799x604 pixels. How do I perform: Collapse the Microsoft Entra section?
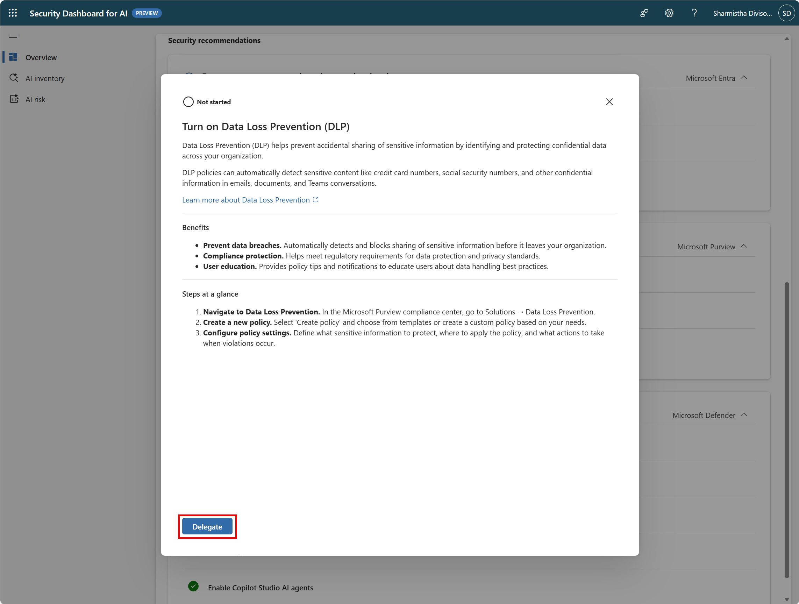[x=744, y=78]
